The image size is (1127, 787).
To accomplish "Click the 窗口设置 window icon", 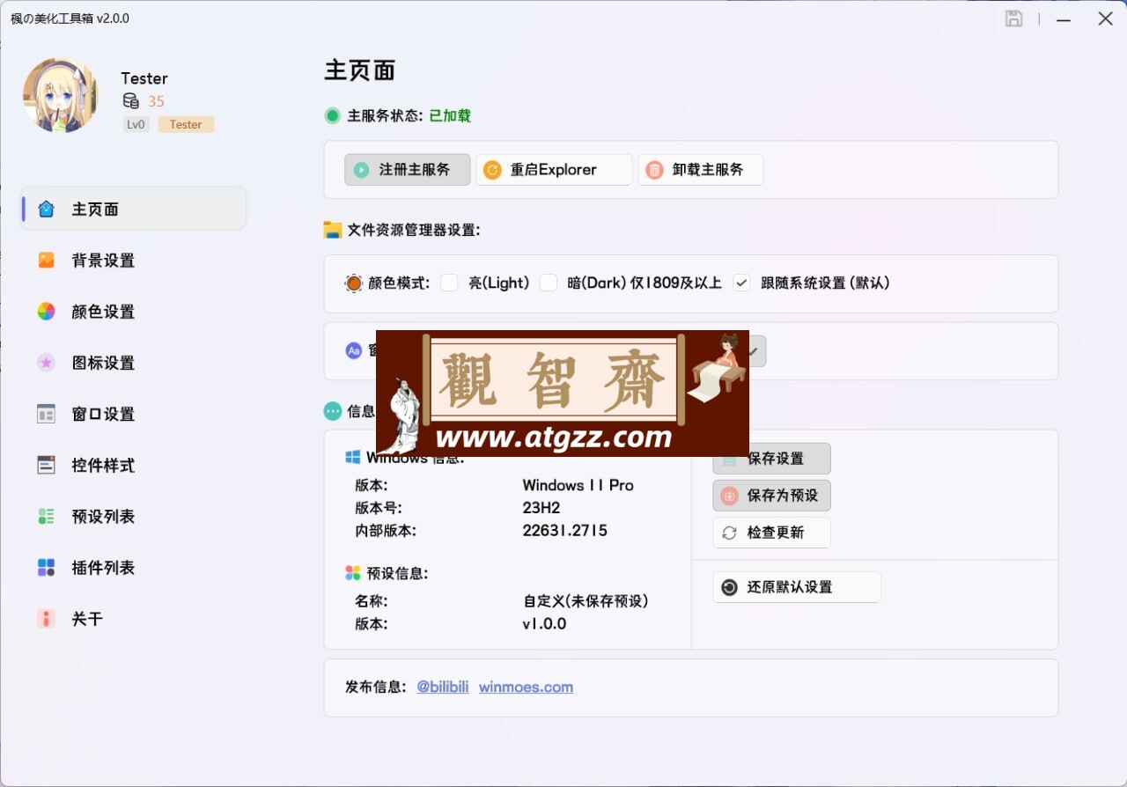I will point(46,414).
